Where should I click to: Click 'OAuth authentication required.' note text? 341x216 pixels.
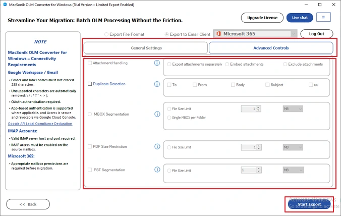point(36,102)
